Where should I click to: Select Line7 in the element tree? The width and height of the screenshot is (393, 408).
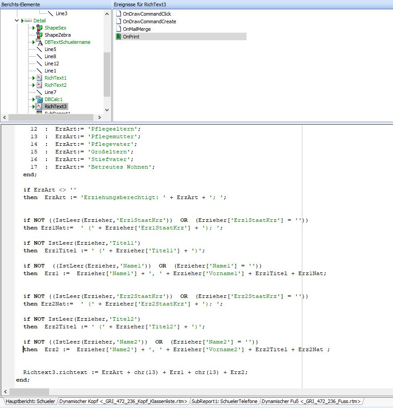[50, 92]
